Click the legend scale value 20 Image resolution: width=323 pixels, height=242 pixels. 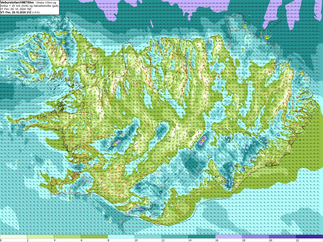tap(271, 240)
